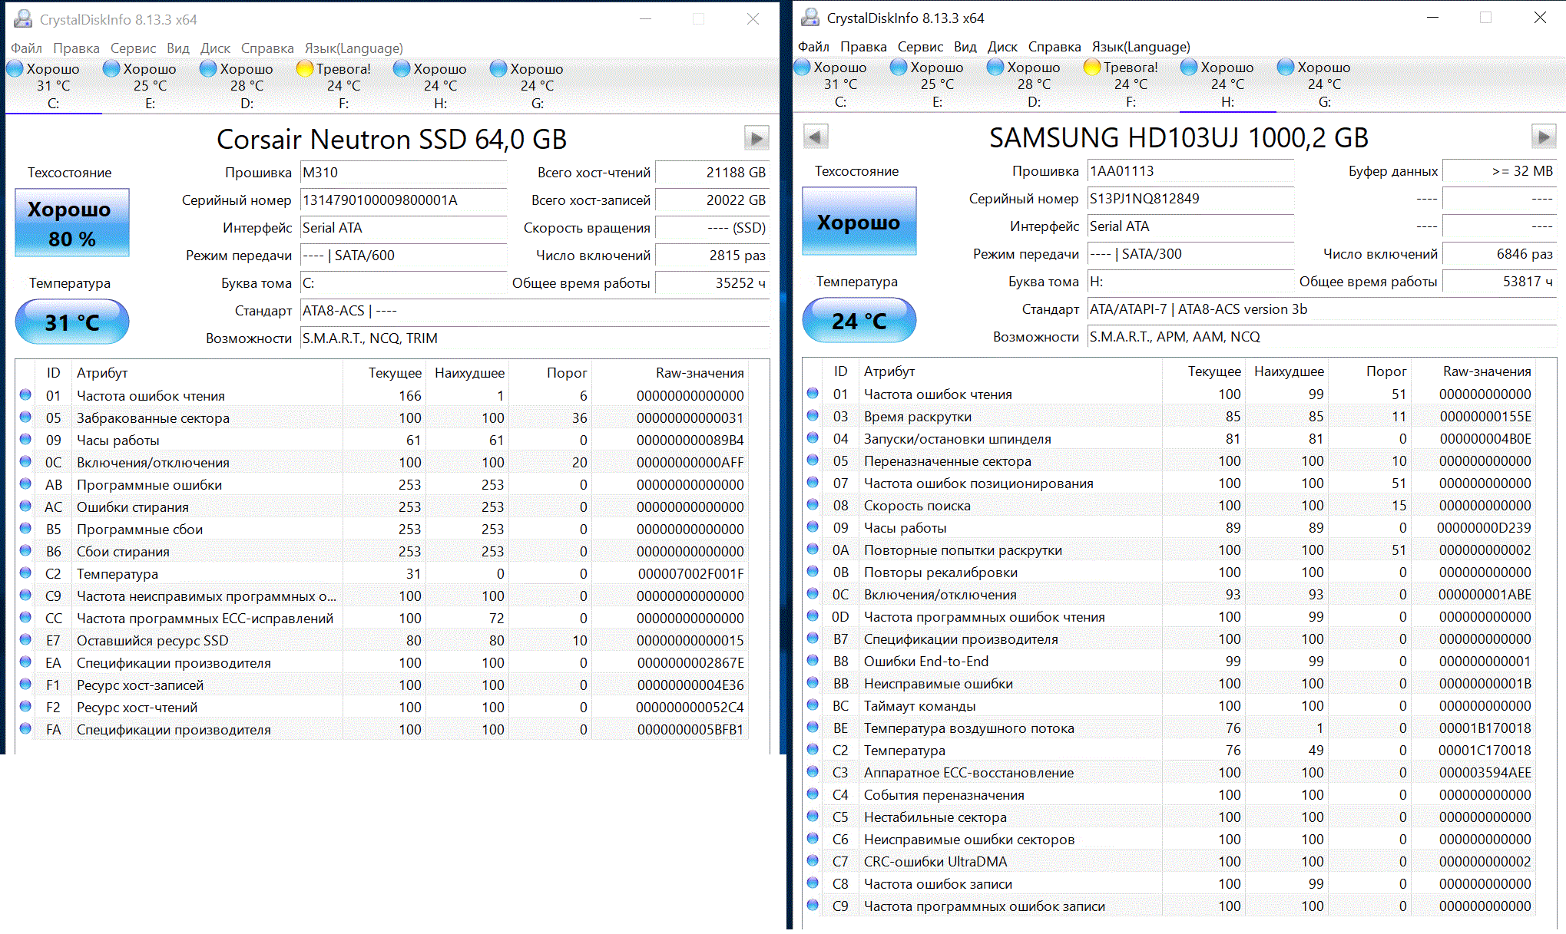
Task: Open the Вид menu in right window
Action: [965, 47]
